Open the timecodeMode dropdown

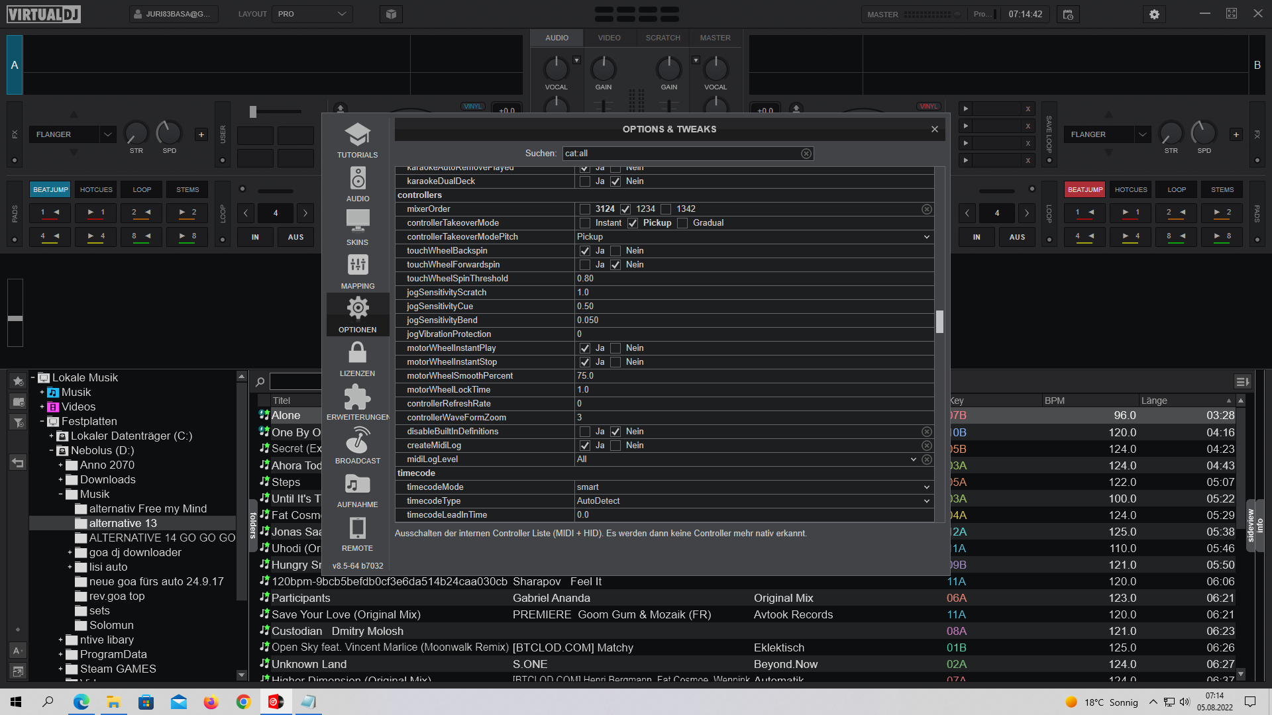click(754, 487)
